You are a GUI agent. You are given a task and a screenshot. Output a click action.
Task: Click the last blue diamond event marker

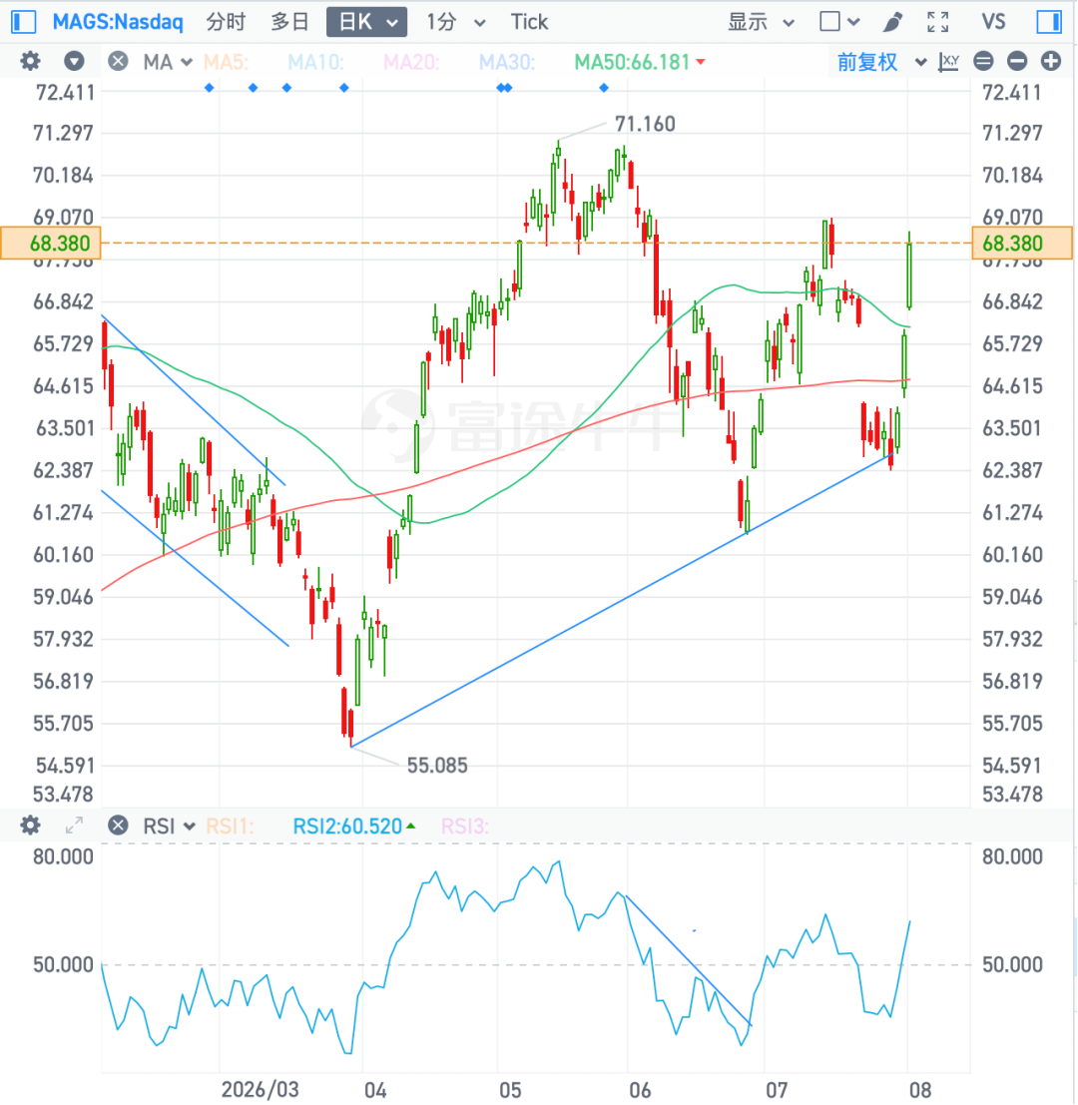(x=604, y=88)
